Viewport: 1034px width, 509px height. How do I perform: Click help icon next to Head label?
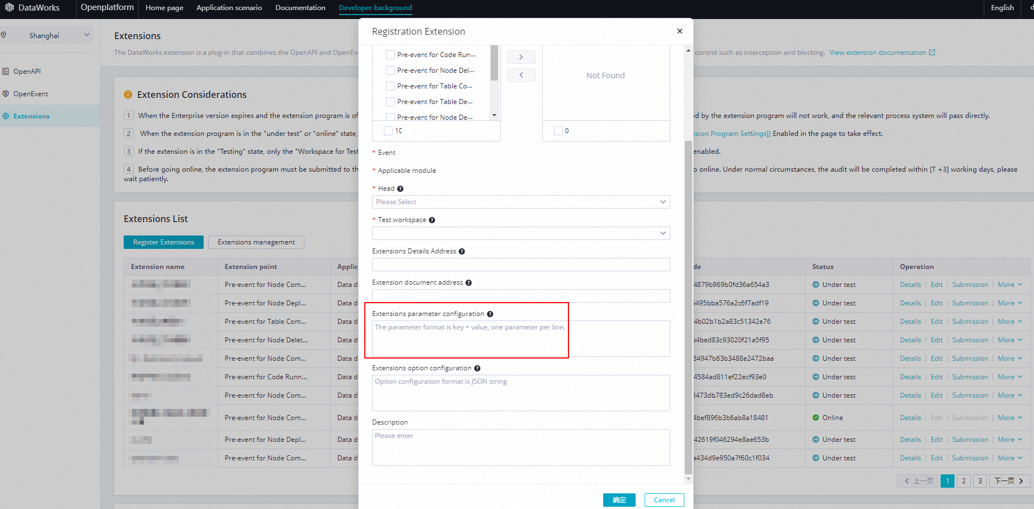tap(400, 188)
